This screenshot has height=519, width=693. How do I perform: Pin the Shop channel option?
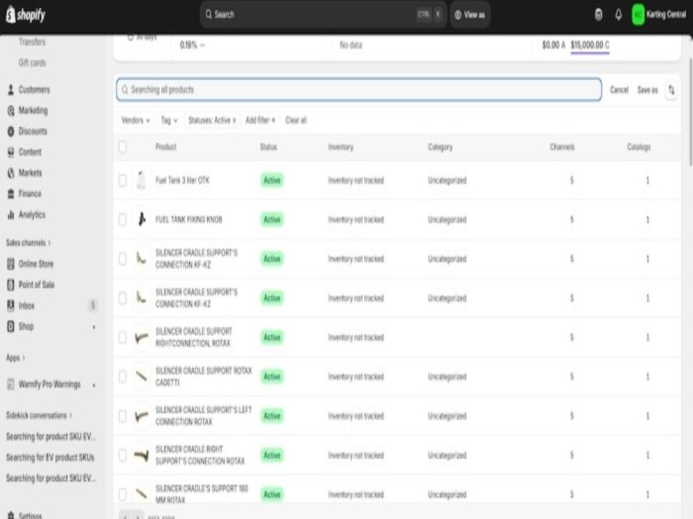pos(94,327)
